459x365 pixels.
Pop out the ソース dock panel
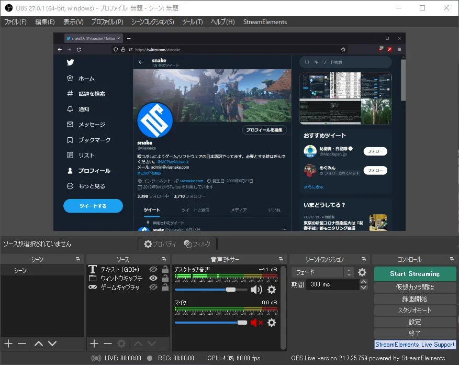click(164, 259)
